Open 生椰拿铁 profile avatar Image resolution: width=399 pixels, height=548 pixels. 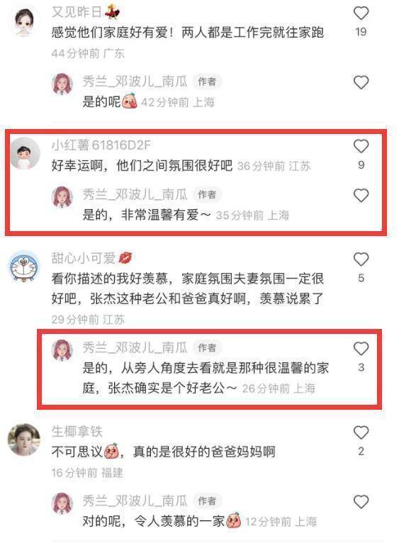pyautogui.click(x=25, y=440)
